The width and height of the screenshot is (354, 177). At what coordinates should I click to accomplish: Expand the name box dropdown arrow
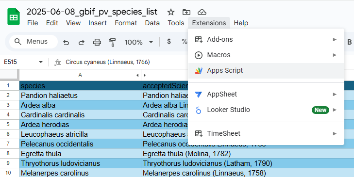(41, 62)
